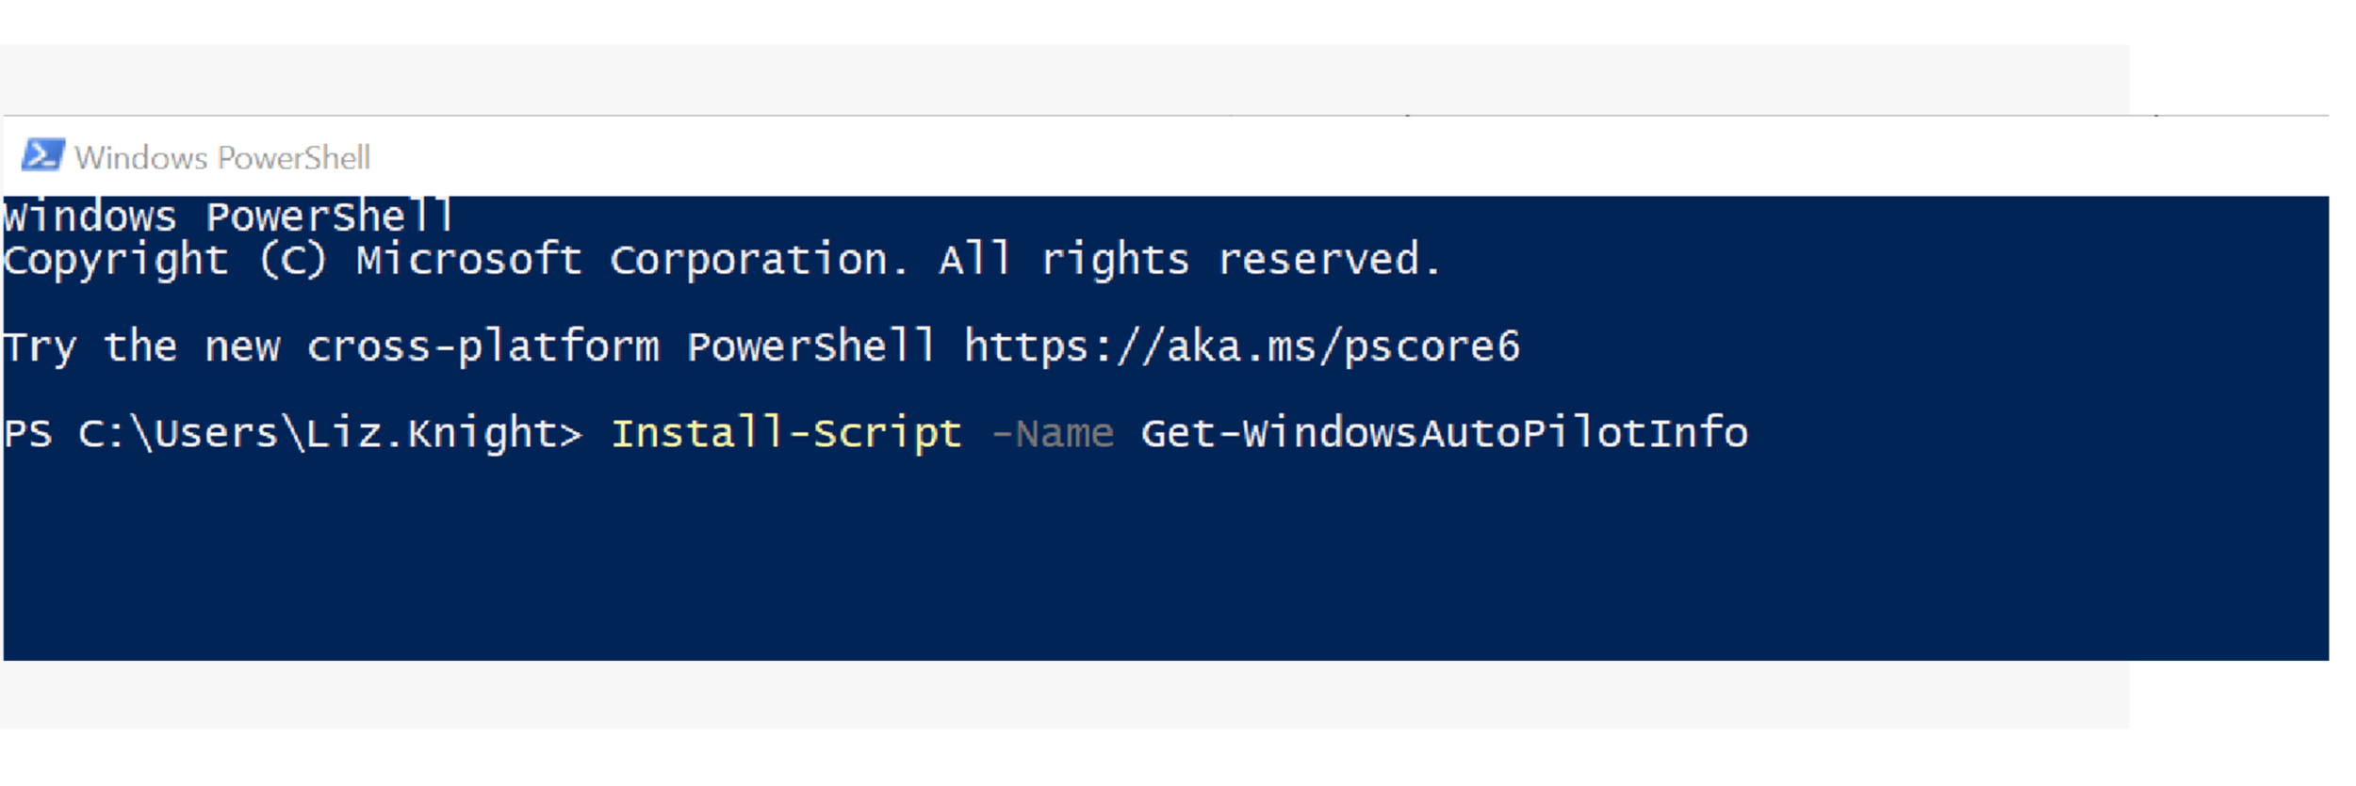Click the gray -Name parameter
The height and width of the screenshot is (786, 2356).
coord(1053,434)
